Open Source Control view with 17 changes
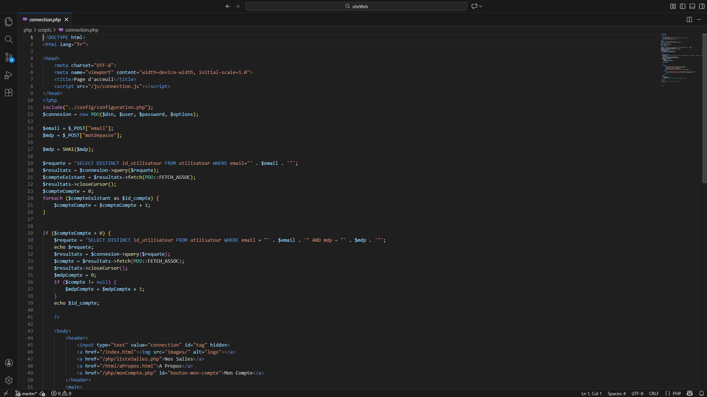The width and height of the screenshot is (707, 397). (x=9, y=57)
